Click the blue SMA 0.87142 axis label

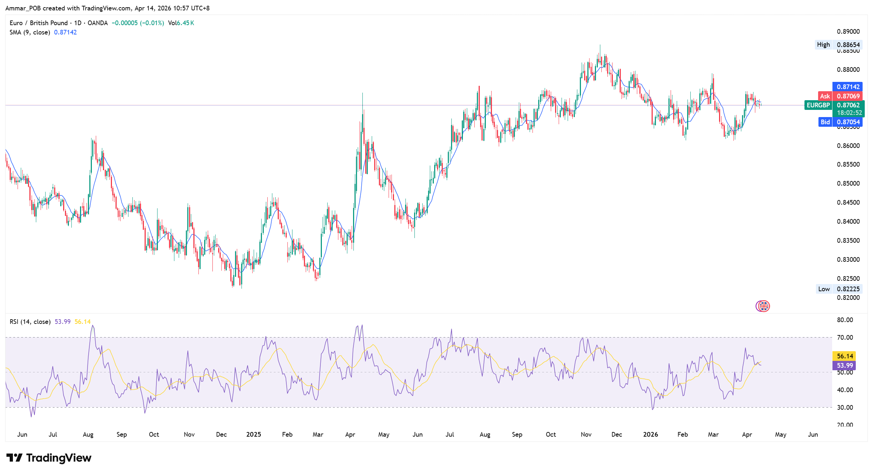coord(848,87)
